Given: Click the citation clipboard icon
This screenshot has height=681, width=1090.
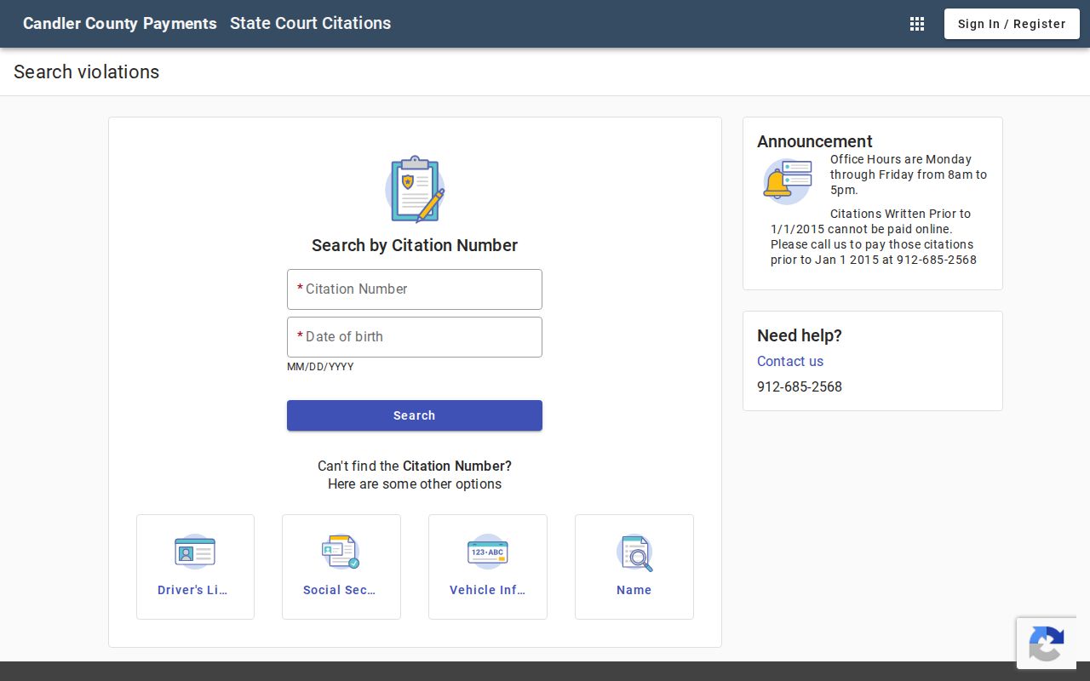Looking at the screenshot, I should point(415,189).
